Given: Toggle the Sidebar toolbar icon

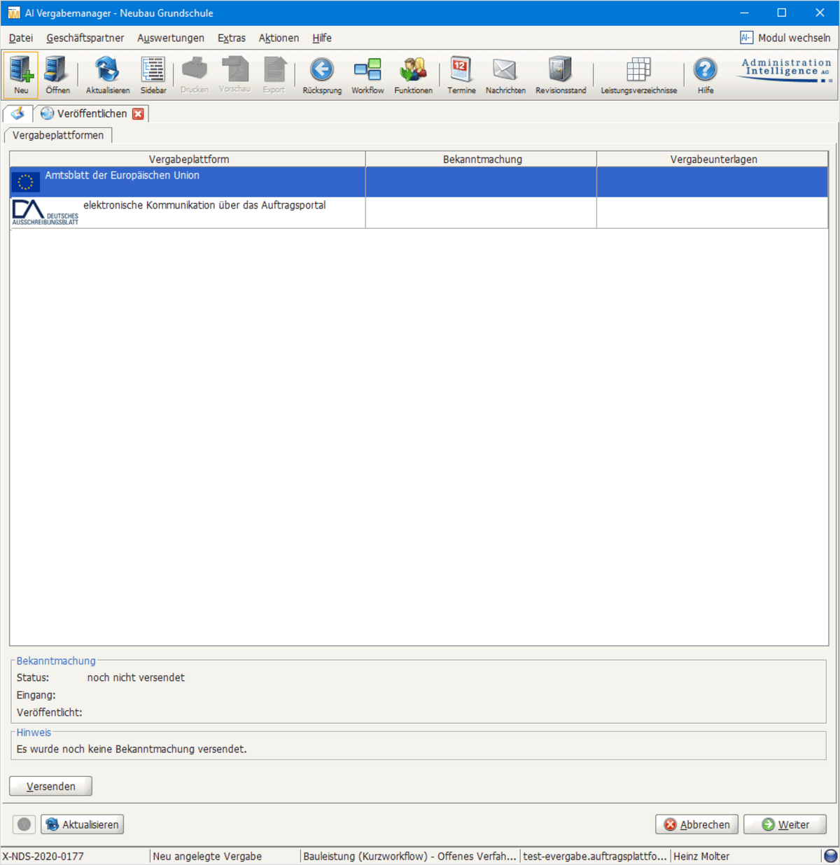Looking at the screenshot, I should 153,73.
